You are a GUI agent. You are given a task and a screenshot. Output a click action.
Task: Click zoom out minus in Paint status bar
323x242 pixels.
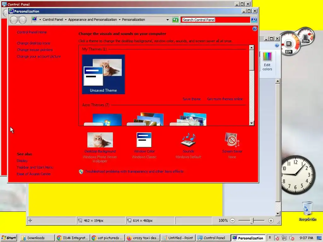pos(232,221)
